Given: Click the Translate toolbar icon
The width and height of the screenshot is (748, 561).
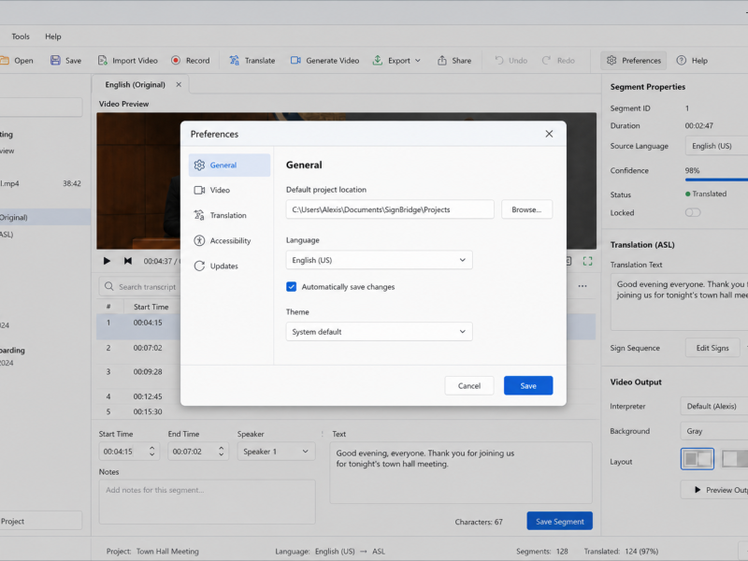Looking at the screenshot, I should point(235,61).
